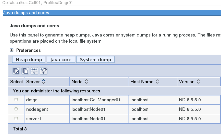Check the server1 checkbox
The width and height of the screenshot is (221, 134).
click(16, 118)
